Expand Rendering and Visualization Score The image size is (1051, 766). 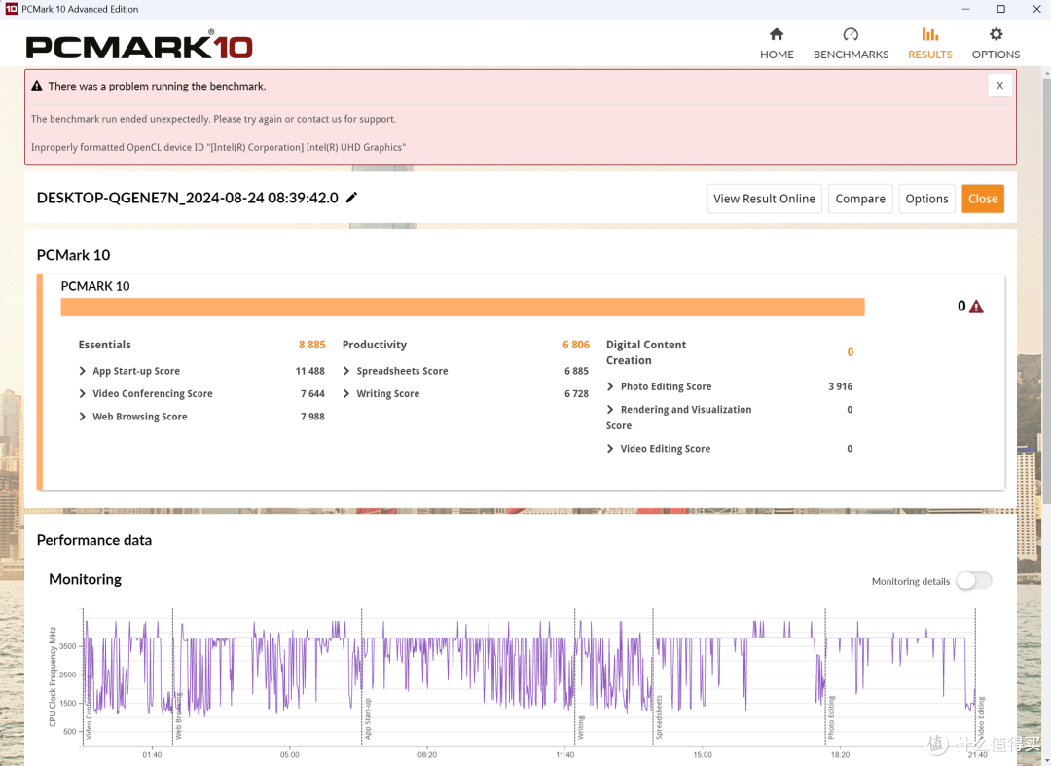(x=610, y=410)
